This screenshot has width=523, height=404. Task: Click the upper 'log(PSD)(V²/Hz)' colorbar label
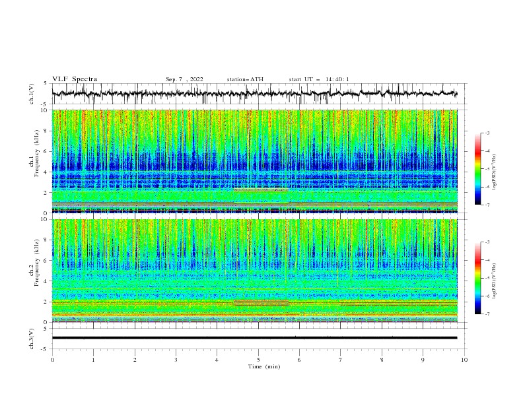[x=495, y=172]
